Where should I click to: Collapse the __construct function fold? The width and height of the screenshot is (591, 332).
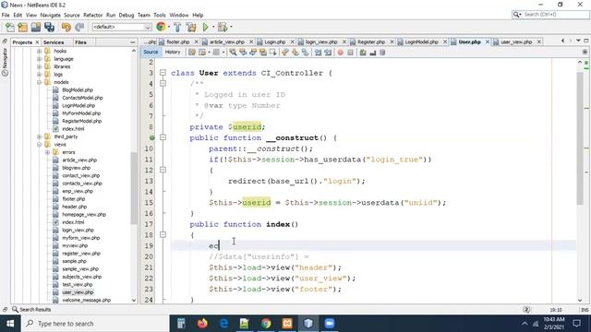(x=163, y=137)
